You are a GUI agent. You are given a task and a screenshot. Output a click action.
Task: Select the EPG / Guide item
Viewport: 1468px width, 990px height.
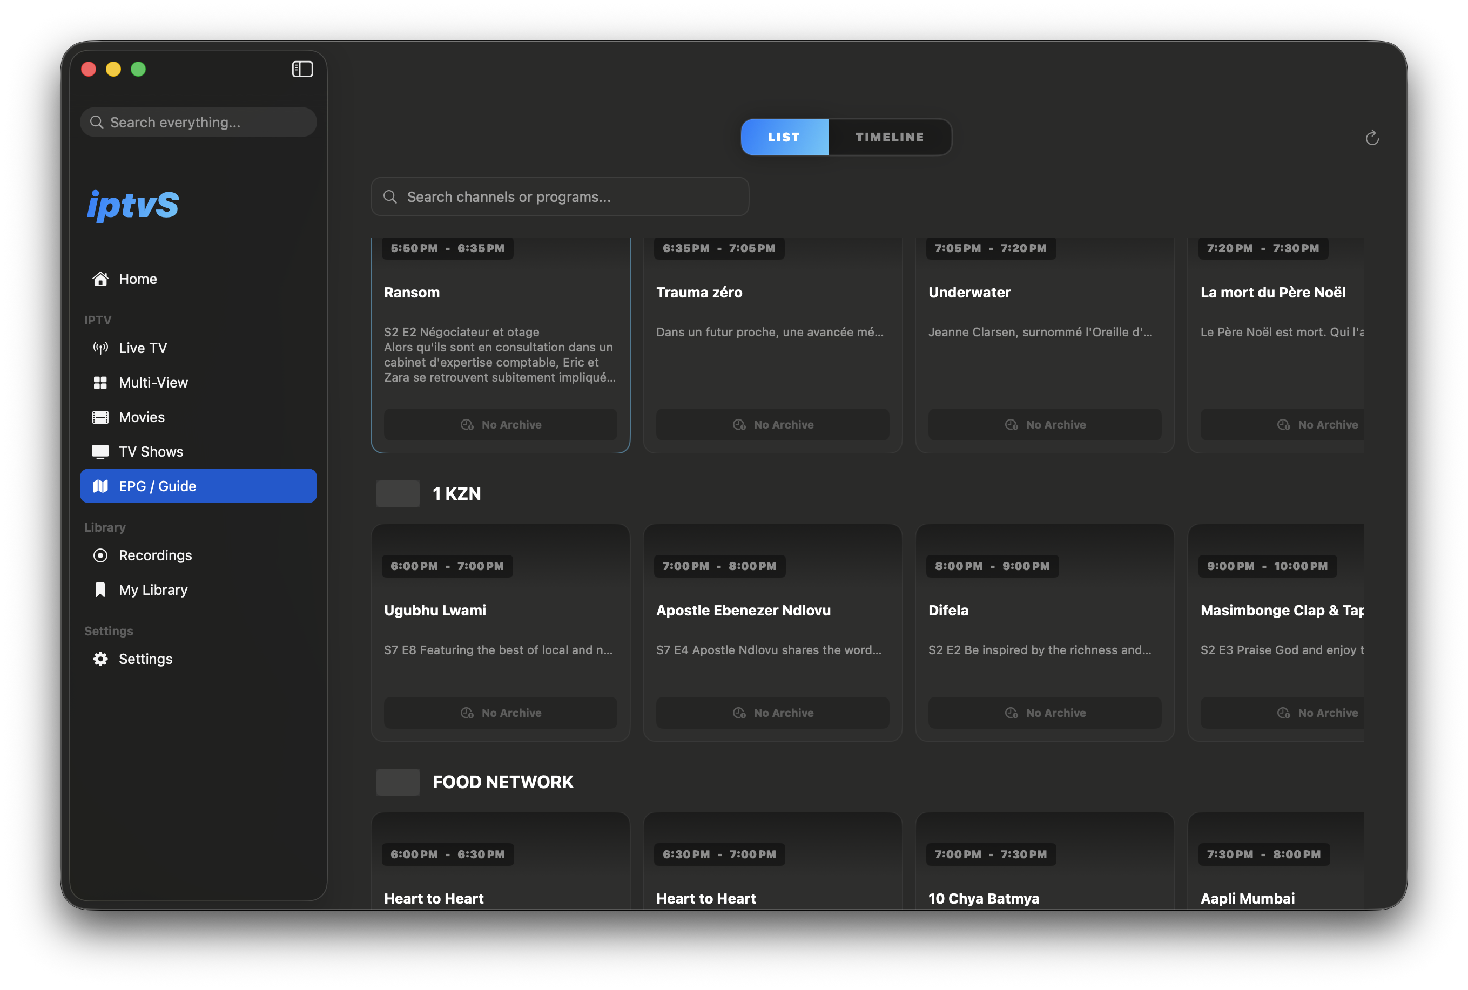click(x=198, y=485)
